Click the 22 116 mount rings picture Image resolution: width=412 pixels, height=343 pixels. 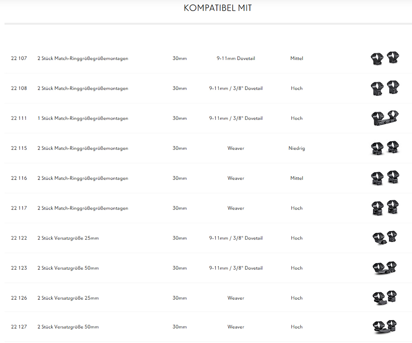(x=385, y=178)
